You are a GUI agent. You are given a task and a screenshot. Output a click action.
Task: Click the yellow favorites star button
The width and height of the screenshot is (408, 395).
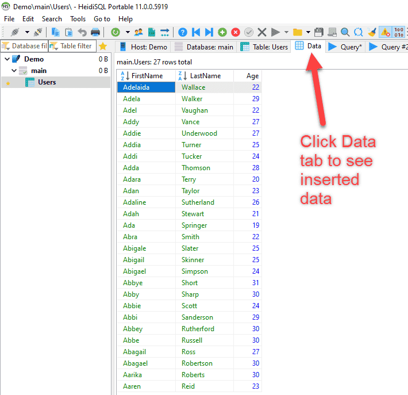[x=103, y=47]
